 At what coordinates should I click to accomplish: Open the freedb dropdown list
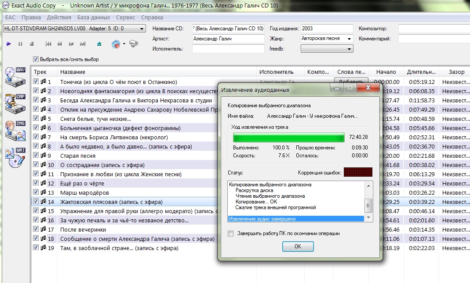[350, 49]
